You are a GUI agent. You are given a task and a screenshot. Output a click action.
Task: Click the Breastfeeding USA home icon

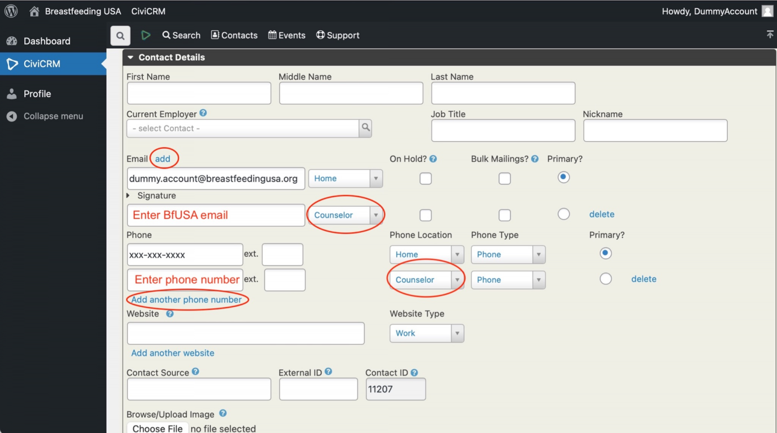(x=34, y=11)
